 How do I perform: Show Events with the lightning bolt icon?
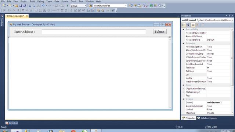tap(198, 25)
